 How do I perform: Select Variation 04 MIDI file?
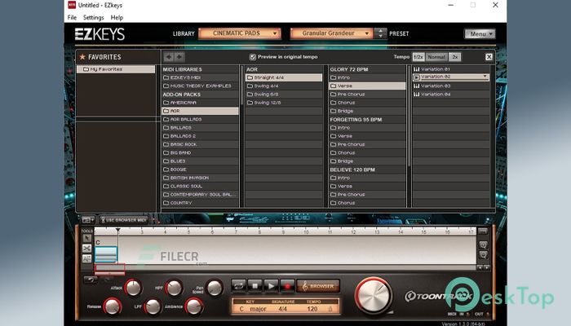[x=451, y=95]
